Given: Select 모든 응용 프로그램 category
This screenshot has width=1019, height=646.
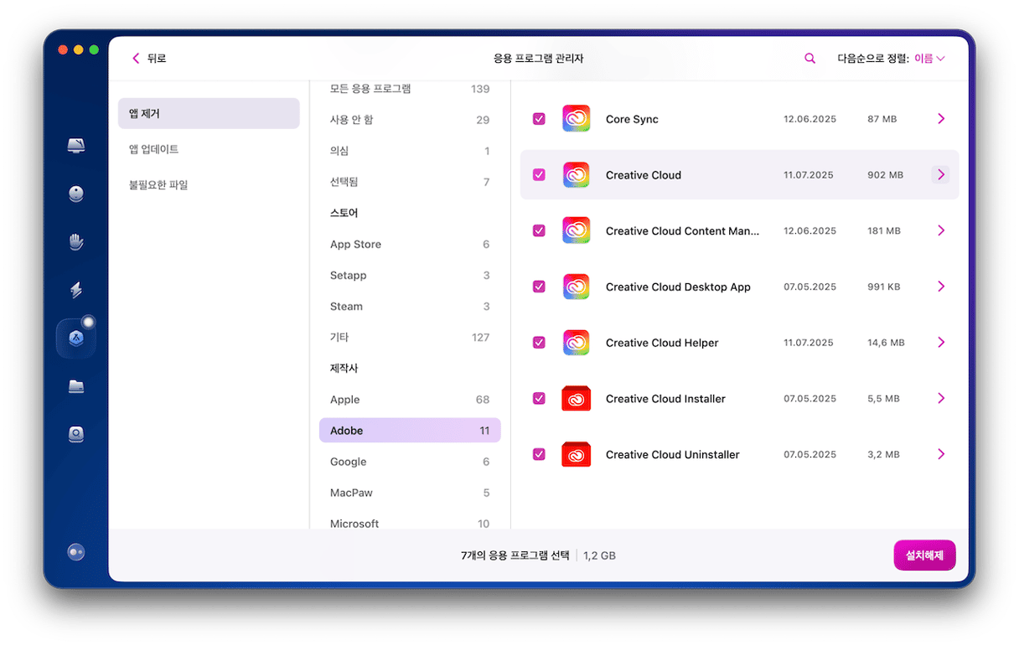Looking at the screenshot, I should tap(410, 89).
